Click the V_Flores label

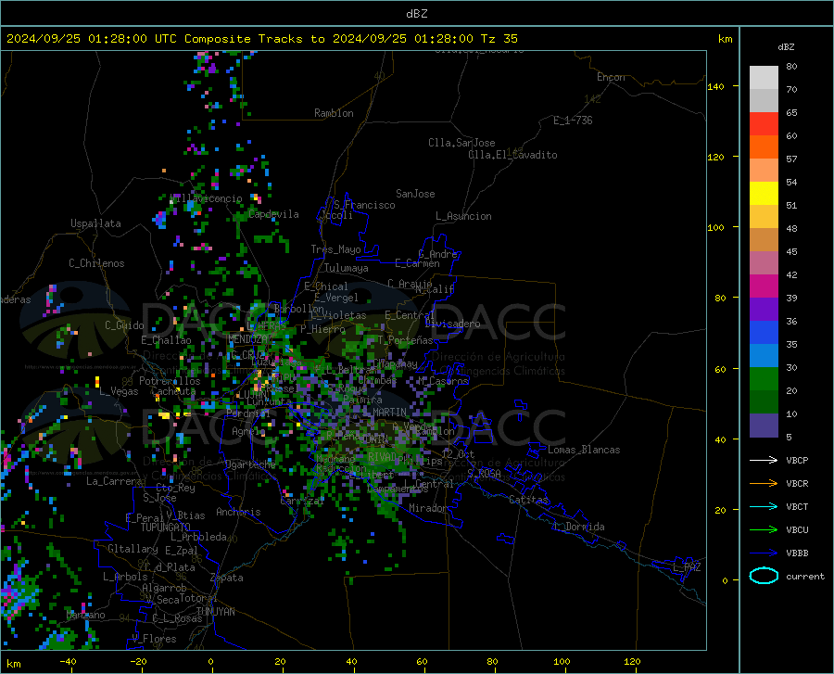pyautogui.click(x=154, y=639)
